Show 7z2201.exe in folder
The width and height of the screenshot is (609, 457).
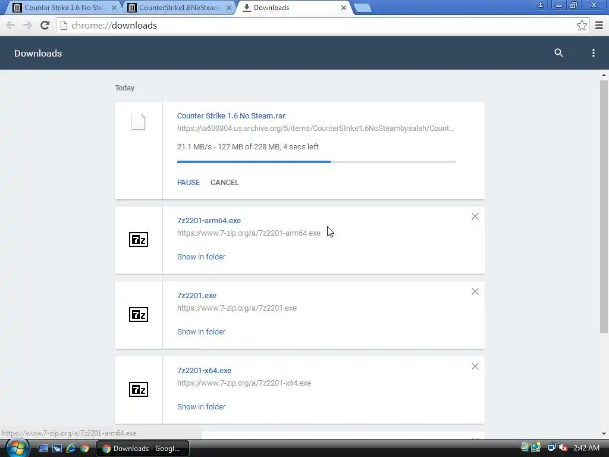[x=201, y=332]
